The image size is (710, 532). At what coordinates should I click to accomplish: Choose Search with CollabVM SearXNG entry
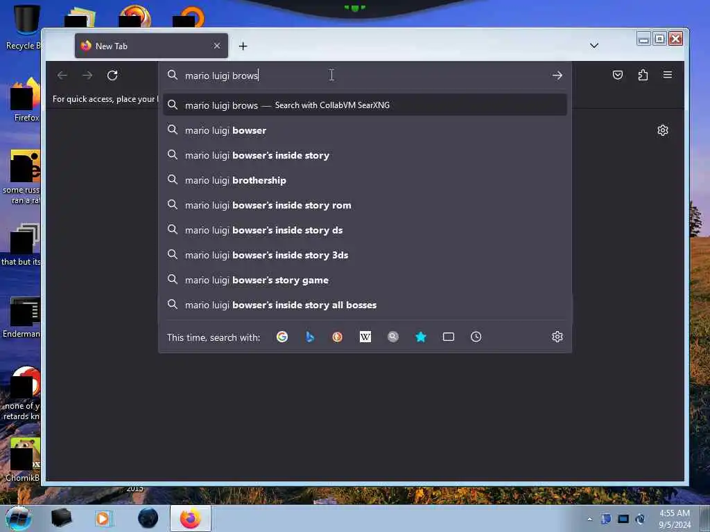click(x=365, y=105)
